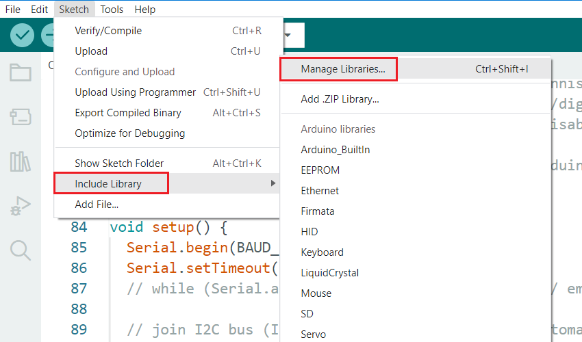The height and width of the screenshot is (342, 582).
Task: Click Add File... in the Sketch menu
Action: [x=97, y=204]
